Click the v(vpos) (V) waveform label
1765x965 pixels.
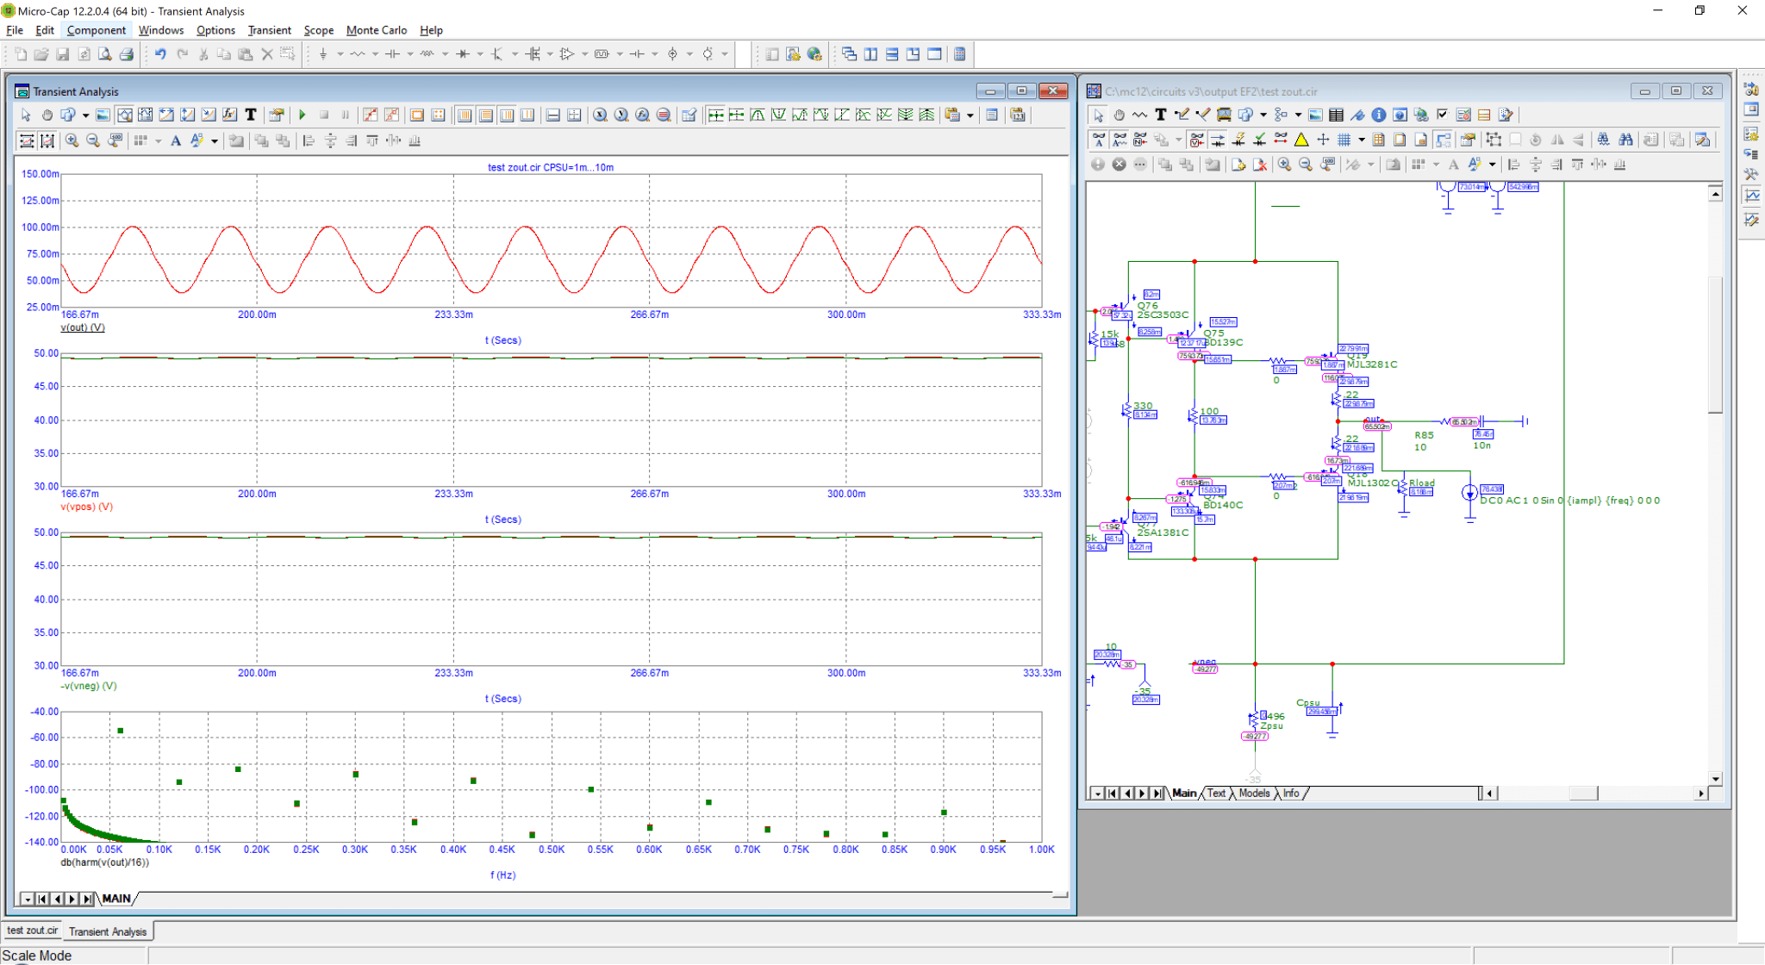87,507
